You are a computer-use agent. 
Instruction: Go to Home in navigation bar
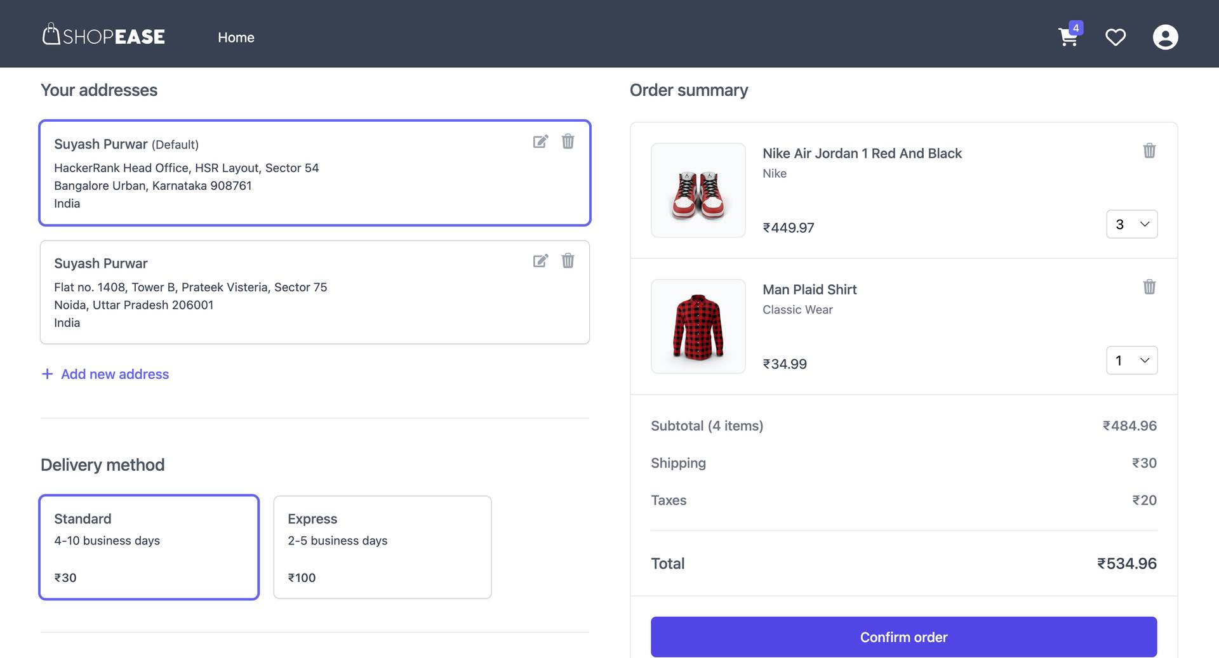click(x=236, y=37)
